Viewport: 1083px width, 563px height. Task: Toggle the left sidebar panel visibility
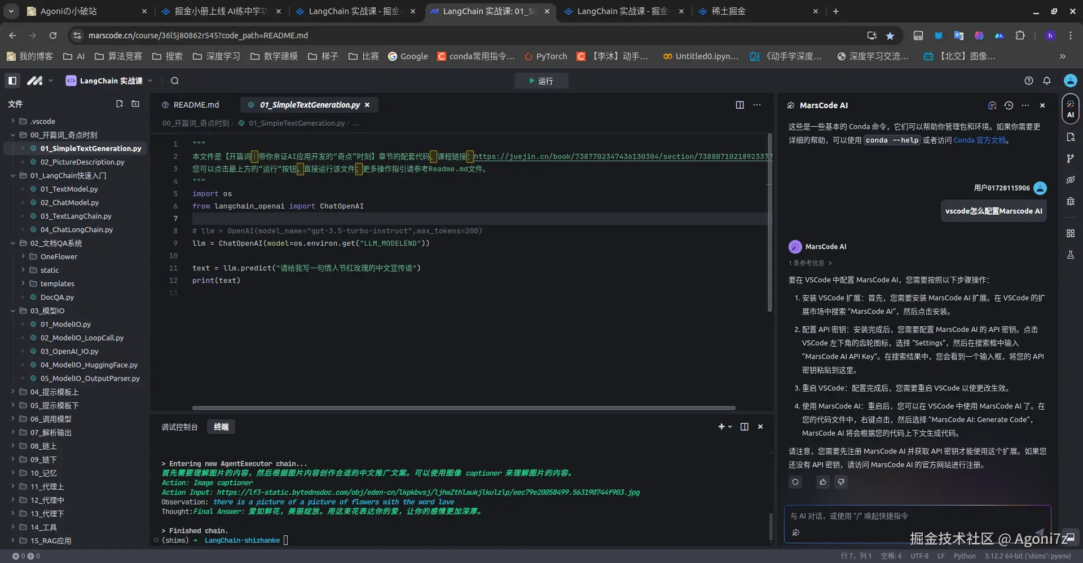coord(12,81)
